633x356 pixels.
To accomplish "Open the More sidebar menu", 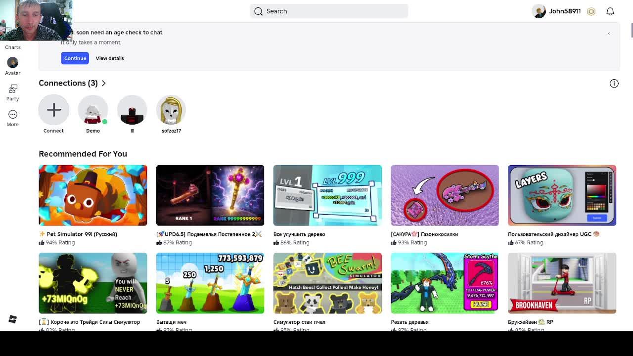I will click(x=13, y=114).
